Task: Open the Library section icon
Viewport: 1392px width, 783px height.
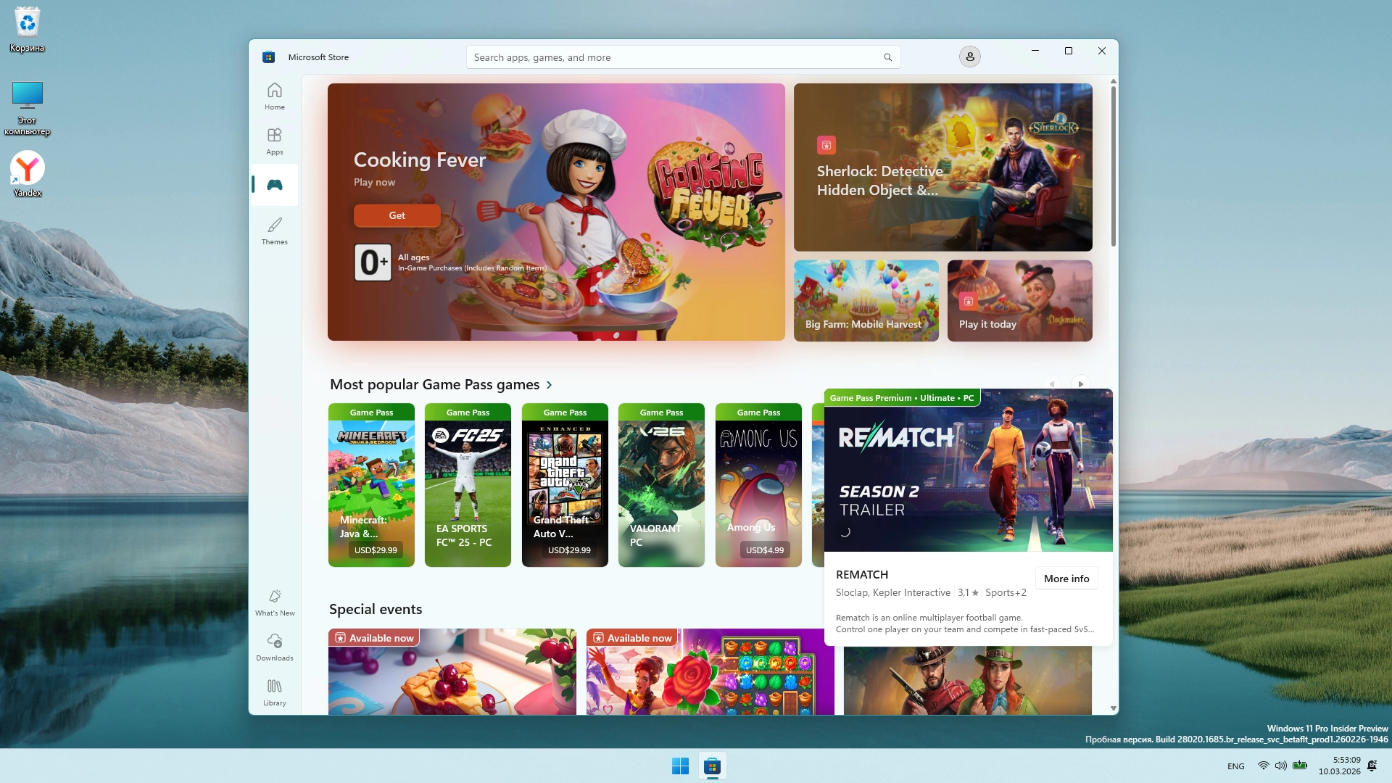Action: point(274,692)
